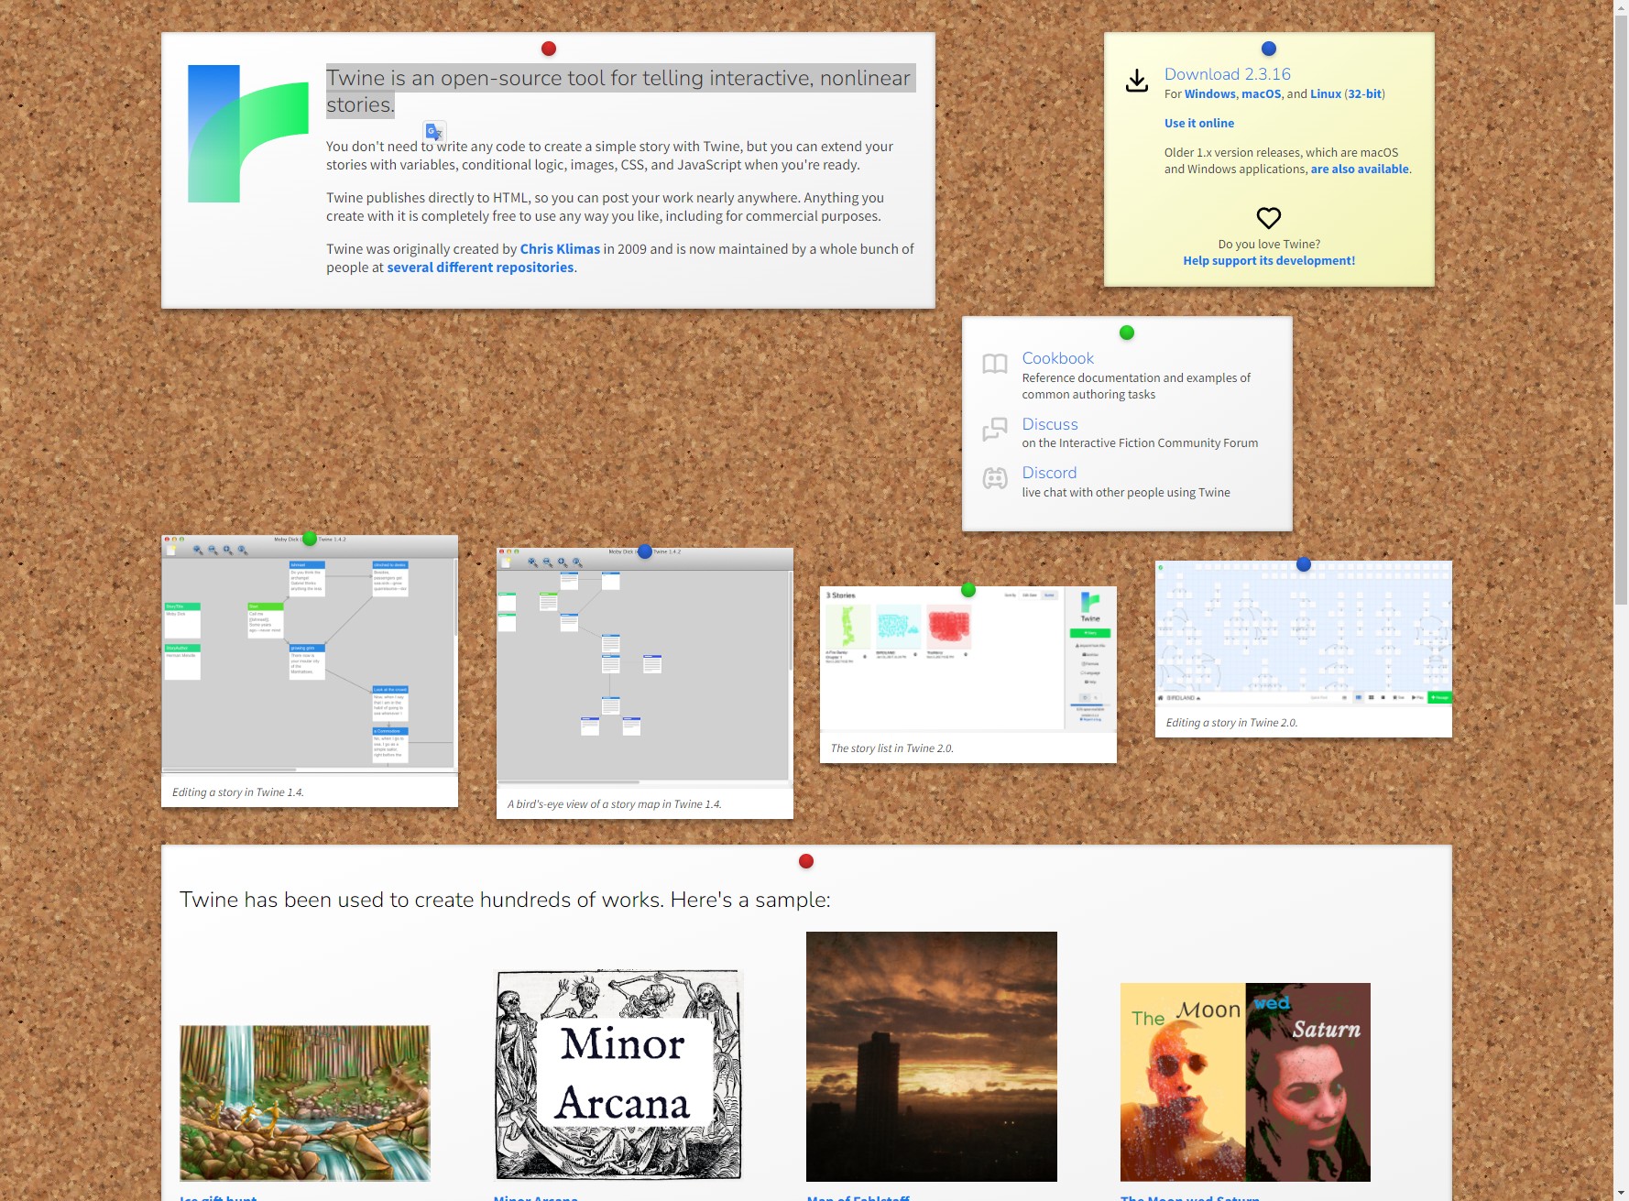
Task: Click the red pushpin on the intro card
Action: [548, 49]
